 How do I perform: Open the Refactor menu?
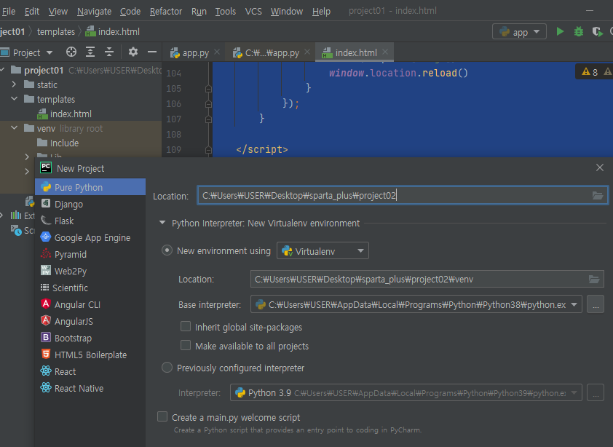point(166,12)
